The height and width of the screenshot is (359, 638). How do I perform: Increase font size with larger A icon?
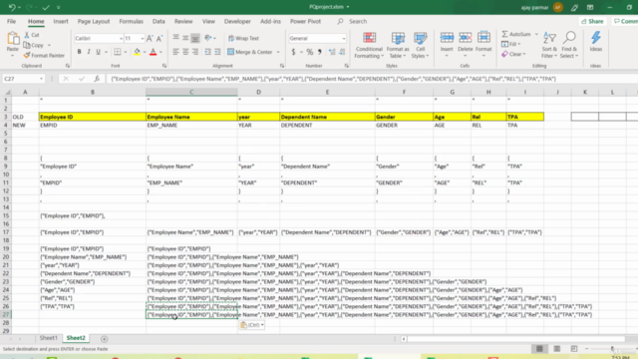(x=150, y=38)
